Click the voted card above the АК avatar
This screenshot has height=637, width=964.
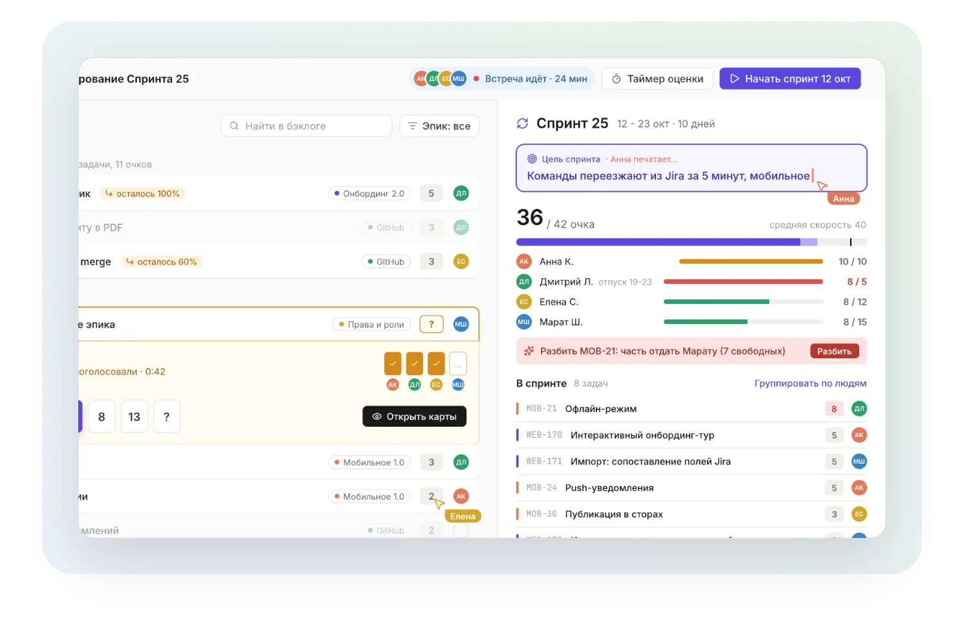click(x=393, y=363)
